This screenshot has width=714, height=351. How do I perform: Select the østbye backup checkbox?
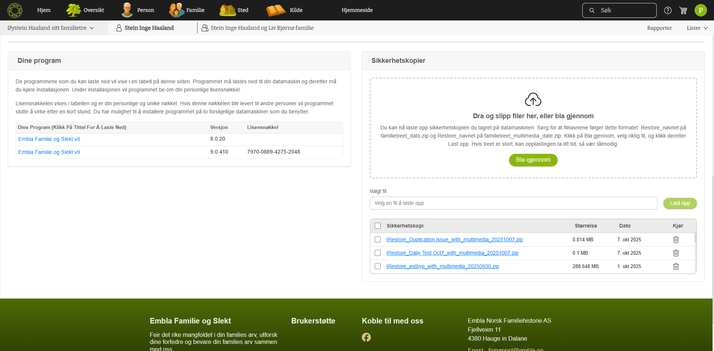(x=378, y=267)
